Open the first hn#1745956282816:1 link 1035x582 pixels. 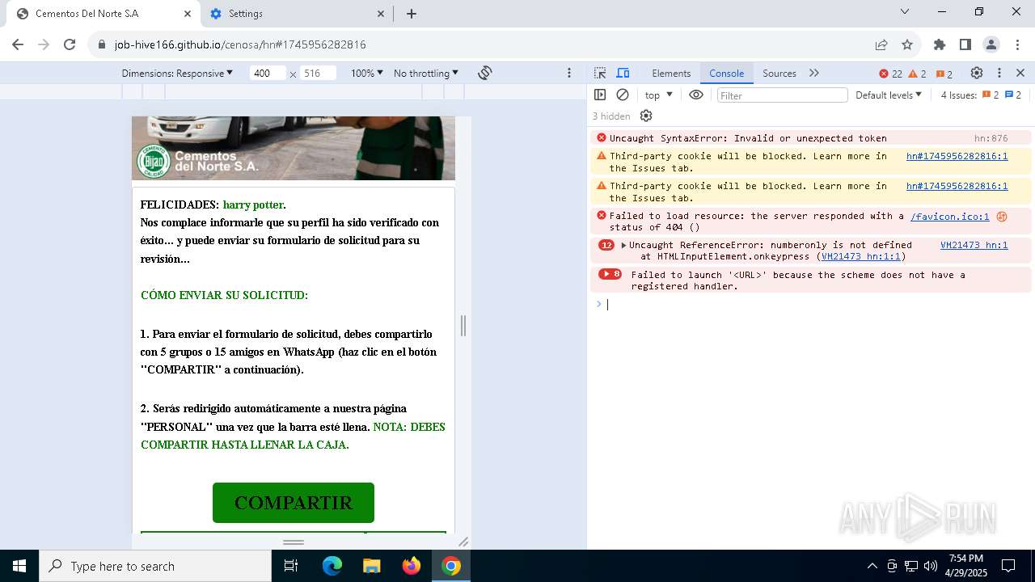[957, 156]
